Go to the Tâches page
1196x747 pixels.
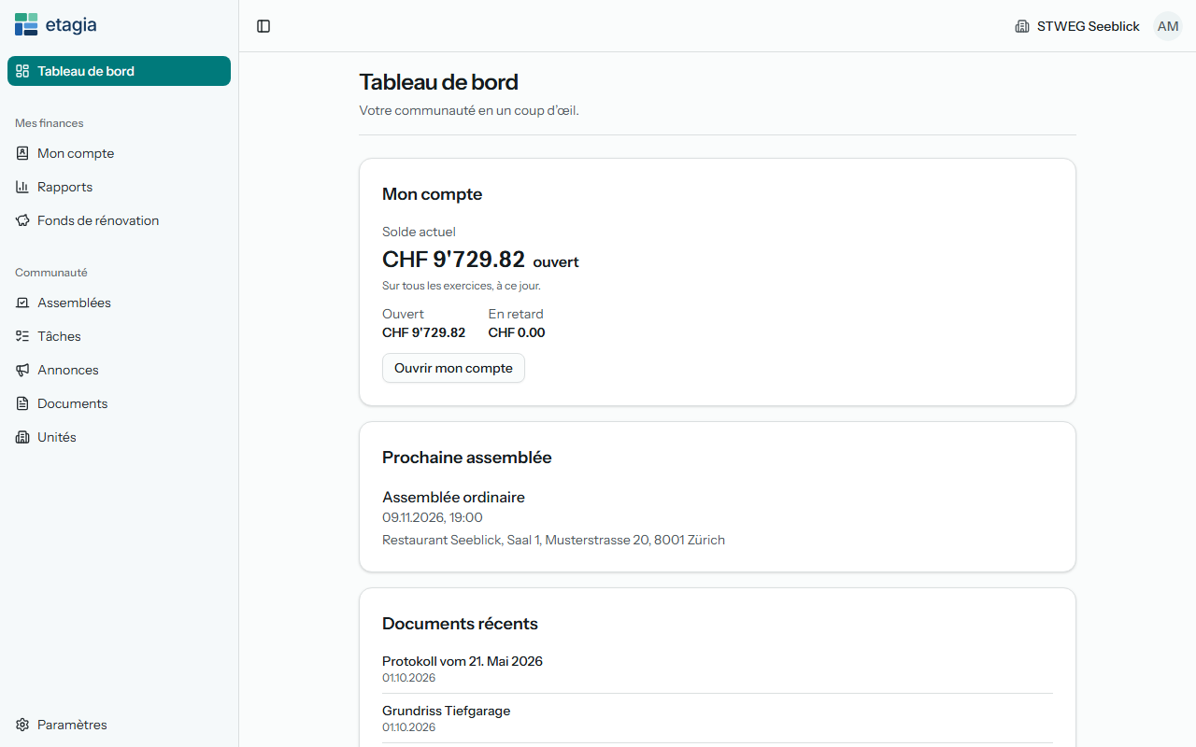(119, 336)
